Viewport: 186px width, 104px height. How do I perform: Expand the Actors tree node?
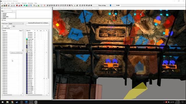click(2, 14)
